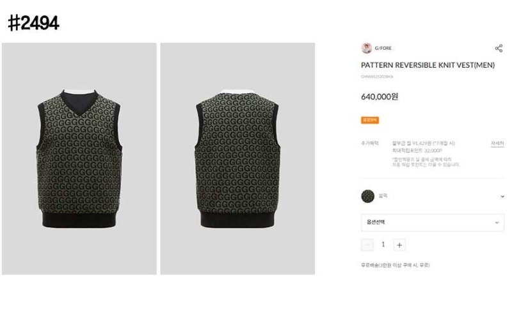512x314 pixels.
Task: Click the quantity value field
Action: (x=383, y=244)
